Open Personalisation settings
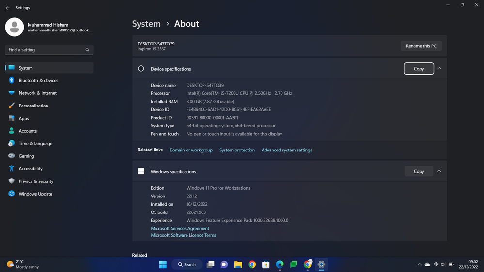The width and height of the screenshot is (484, 272). click(x=49, y=106)
